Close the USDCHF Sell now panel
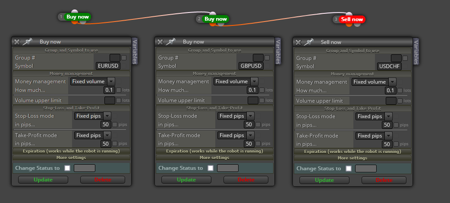The width and height of the screenshot is (450, 203). (x=298, y=42)
